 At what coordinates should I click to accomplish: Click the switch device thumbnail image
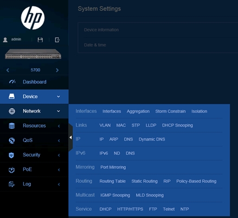[x=33, y=54]
